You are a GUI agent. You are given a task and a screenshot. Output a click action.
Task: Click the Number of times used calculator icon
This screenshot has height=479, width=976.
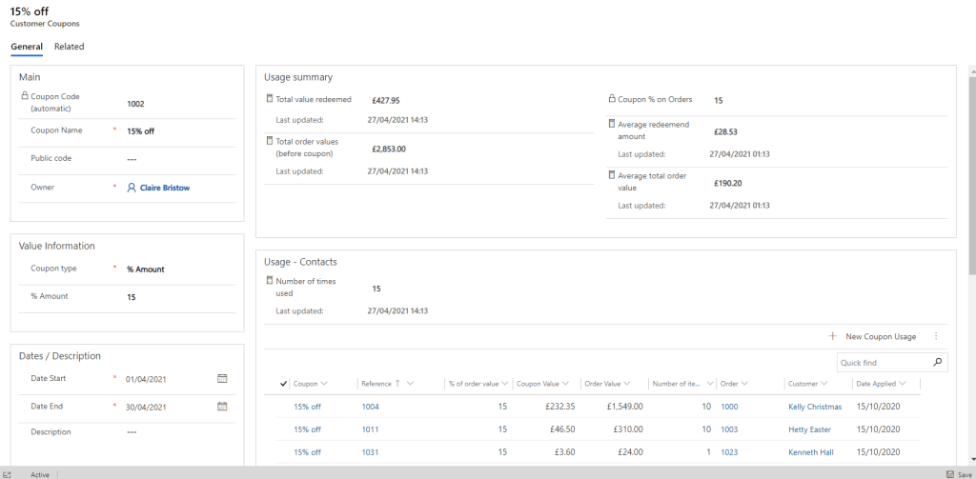click(269, 281)
